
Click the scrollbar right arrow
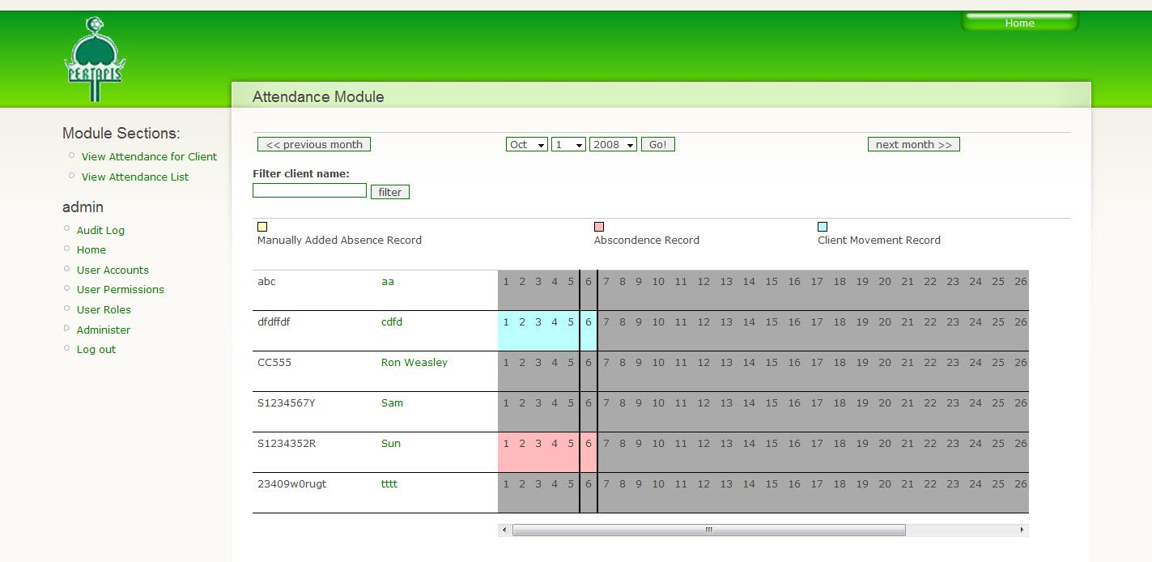[x=1022, y=530]
